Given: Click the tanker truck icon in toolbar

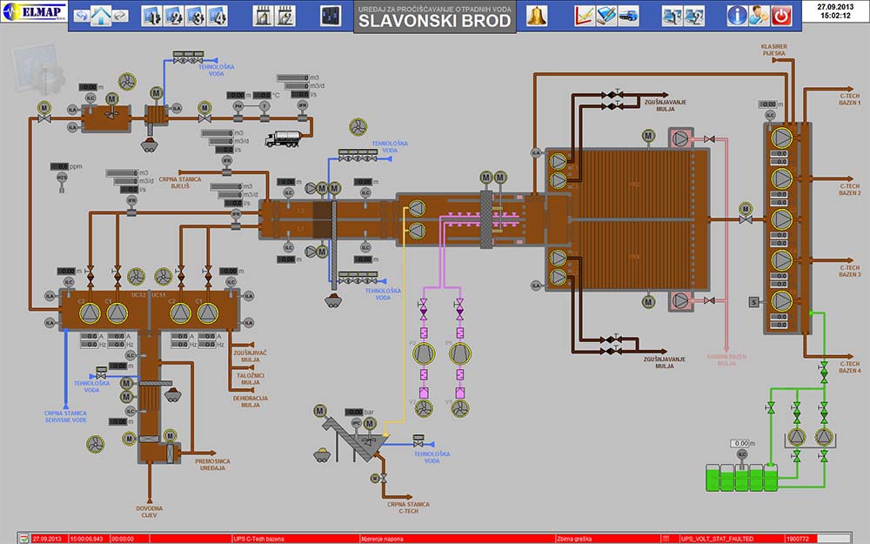Looking at the screenshot, I should (x=628, y=15).
